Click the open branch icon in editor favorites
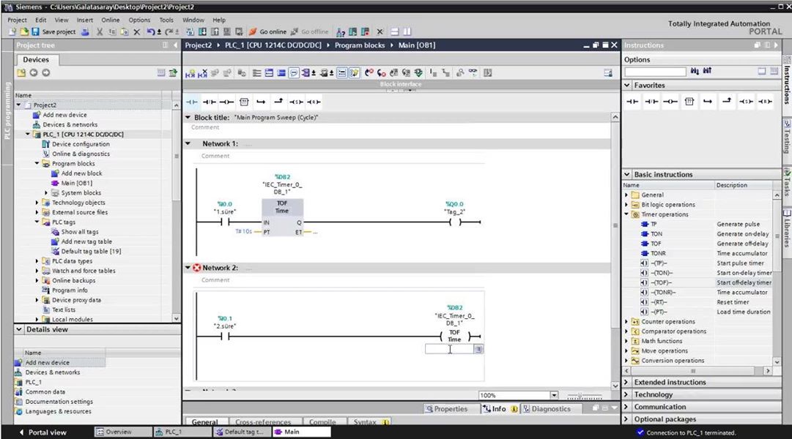 (261, 102)
